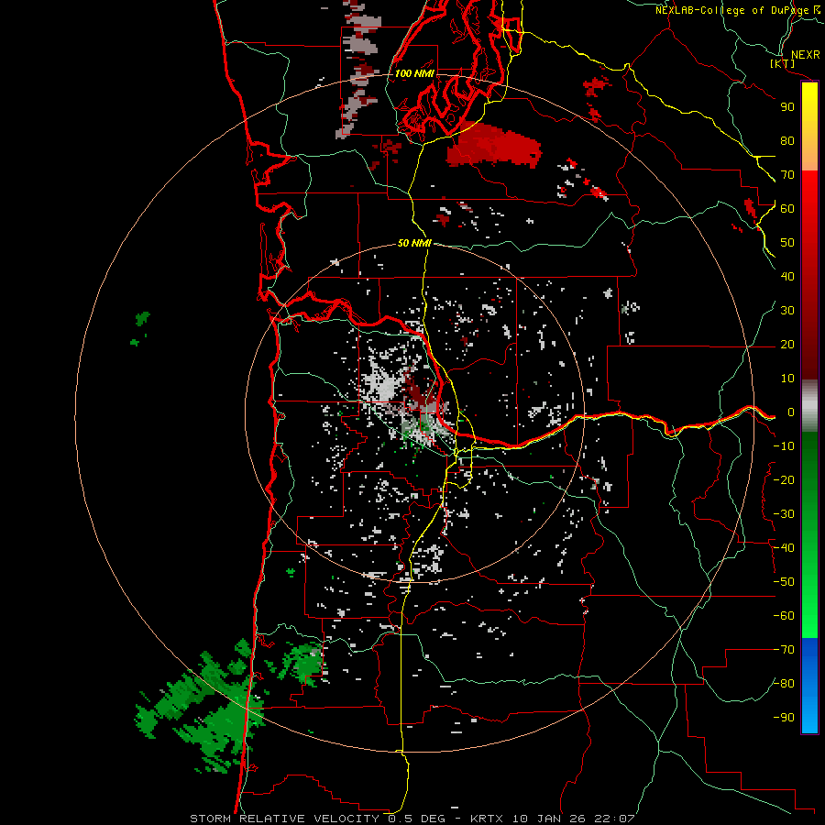Screen dimensions: 825x825
Task: Click the '80' label on velocity legend
Action: [x=787, y=140]
